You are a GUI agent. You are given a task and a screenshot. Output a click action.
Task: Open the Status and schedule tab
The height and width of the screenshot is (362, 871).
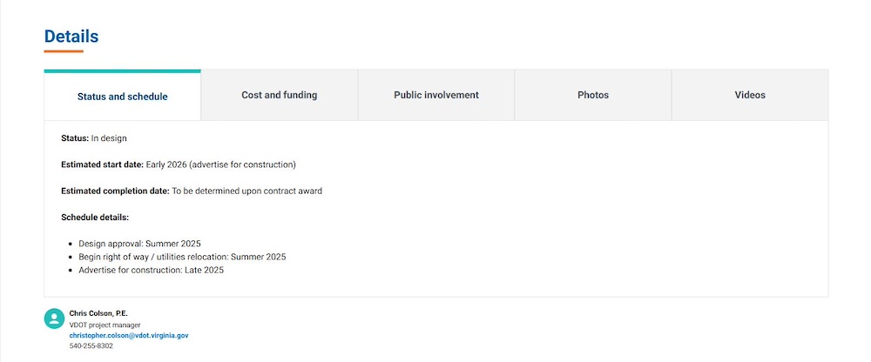point(123,97)
